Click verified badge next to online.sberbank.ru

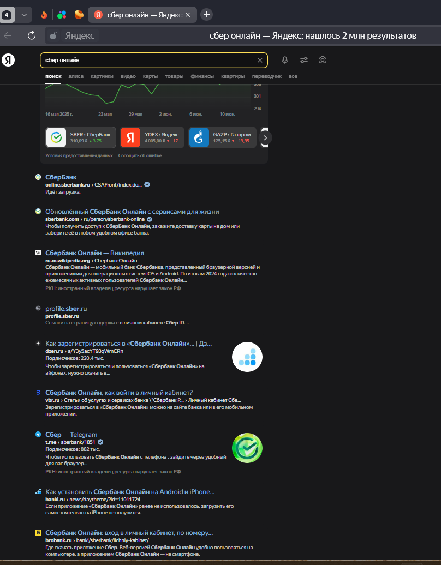[147, 184]
